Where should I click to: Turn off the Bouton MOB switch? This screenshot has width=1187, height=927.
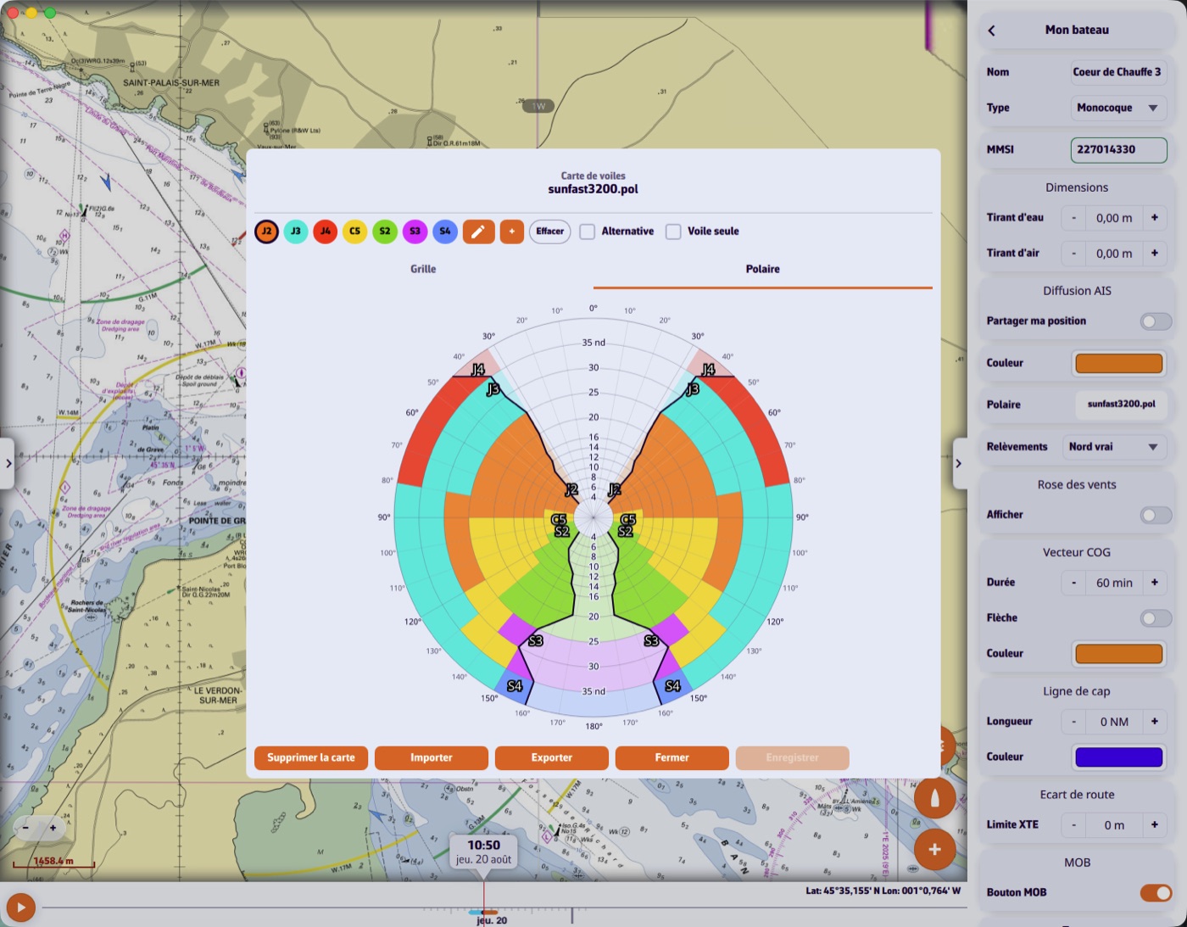[1156, 893]
